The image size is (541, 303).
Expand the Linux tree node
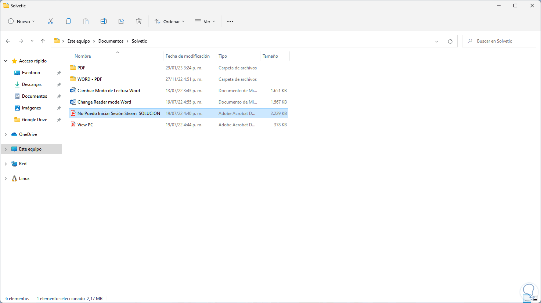pos(6,178)
